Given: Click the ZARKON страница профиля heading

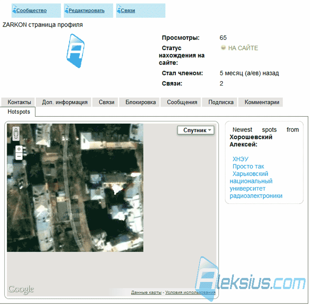Looking at the screenshot, I should click(x=43, y=25).
